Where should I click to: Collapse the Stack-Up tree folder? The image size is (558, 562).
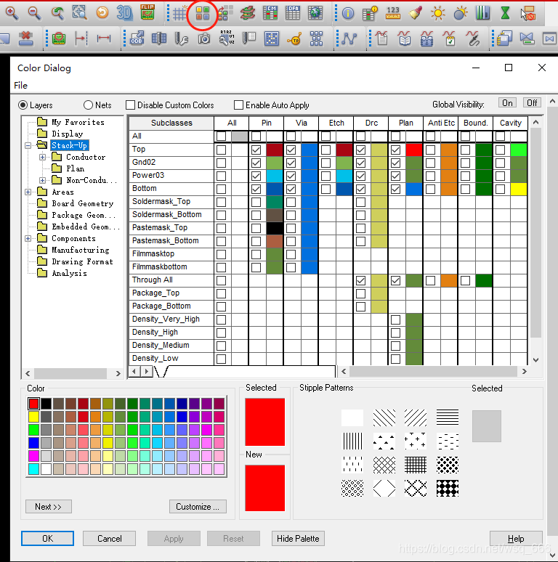28,145
